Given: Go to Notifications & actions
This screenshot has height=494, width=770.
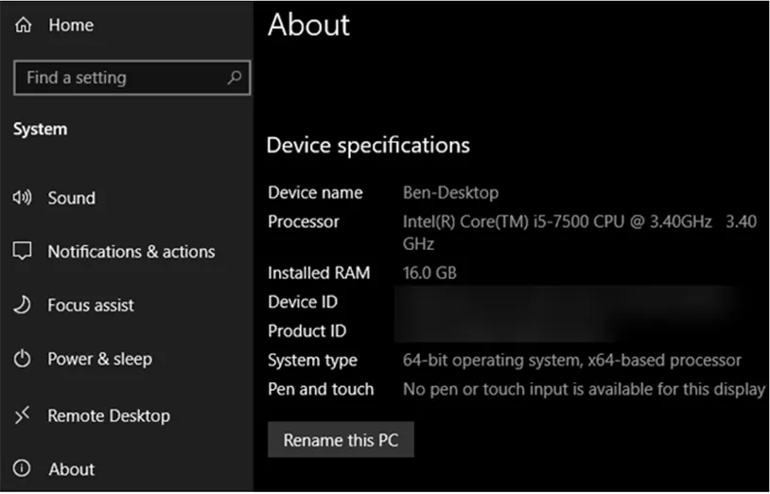Looking at the screenshot, I should click(131, 252).
